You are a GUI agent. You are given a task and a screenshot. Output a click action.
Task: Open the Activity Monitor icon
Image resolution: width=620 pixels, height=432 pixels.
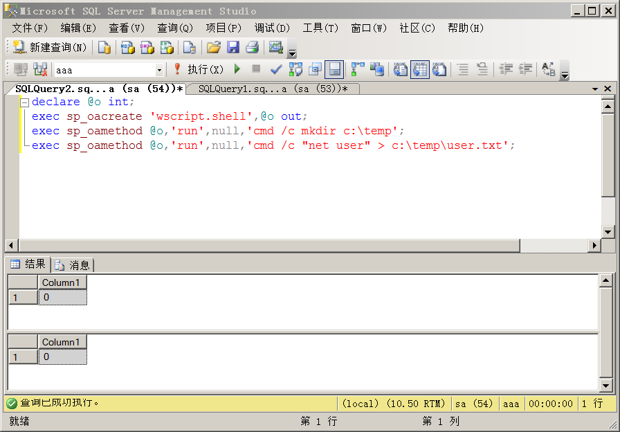coord(276,48)
